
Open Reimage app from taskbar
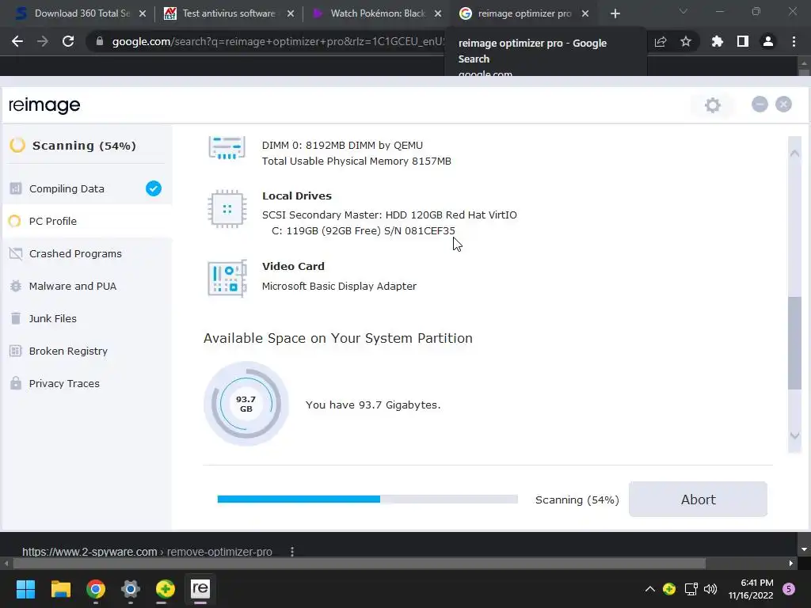[x=200, y=589]
